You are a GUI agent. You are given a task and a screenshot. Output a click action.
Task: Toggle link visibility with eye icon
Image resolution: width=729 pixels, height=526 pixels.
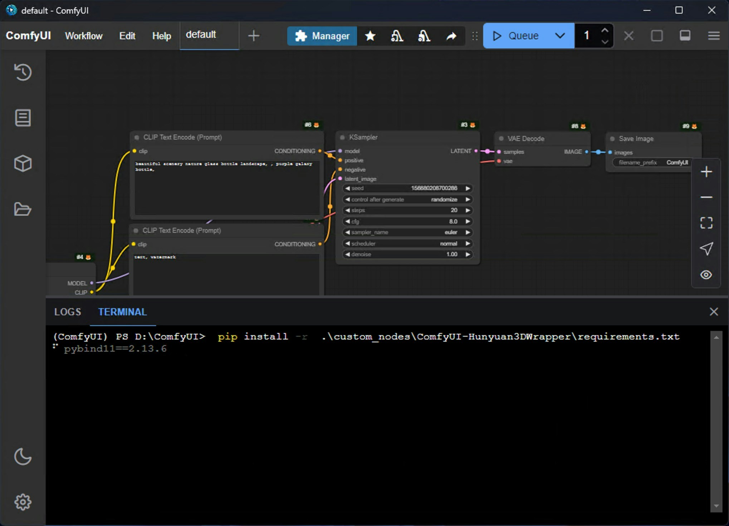706,274
